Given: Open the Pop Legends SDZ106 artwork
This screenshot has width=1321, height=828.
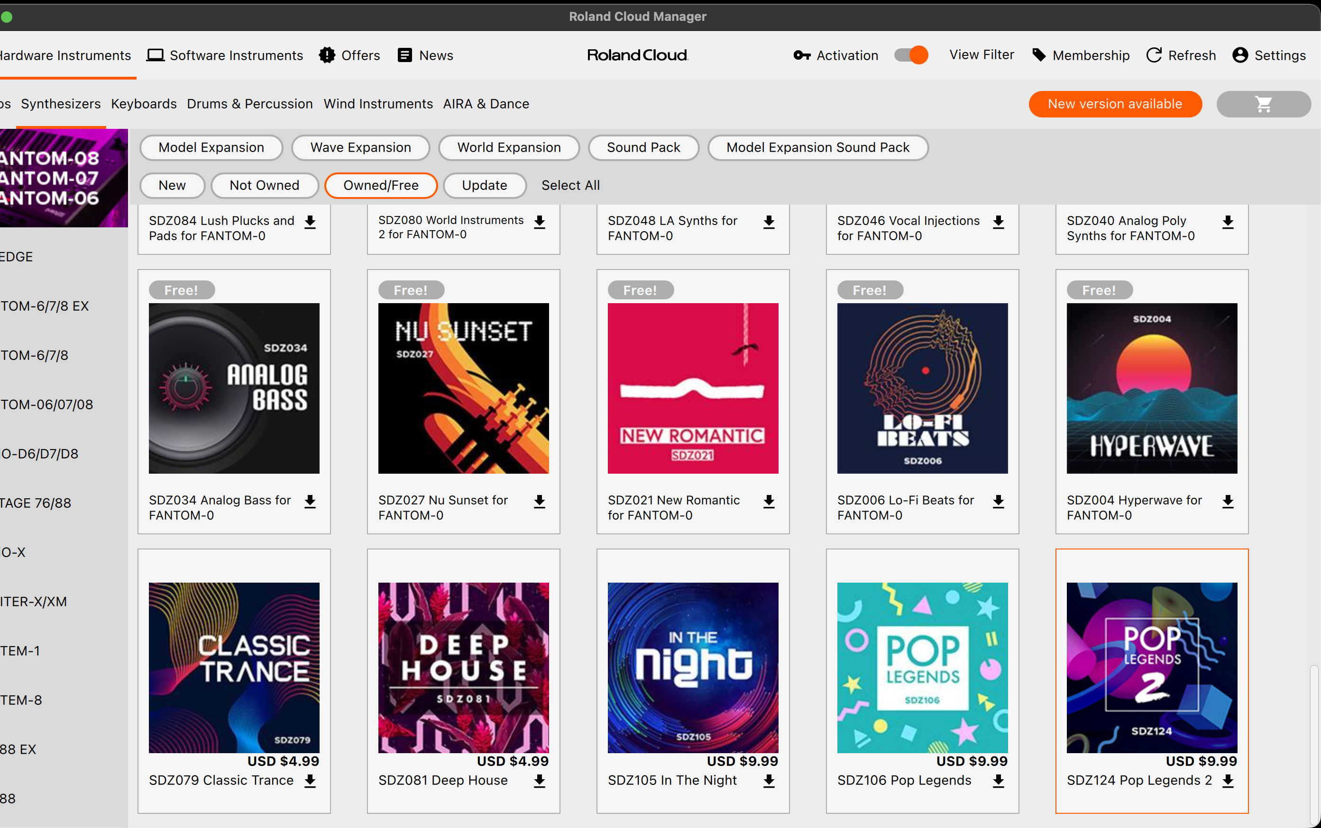Looking at the screenshot, I should 923,667.
